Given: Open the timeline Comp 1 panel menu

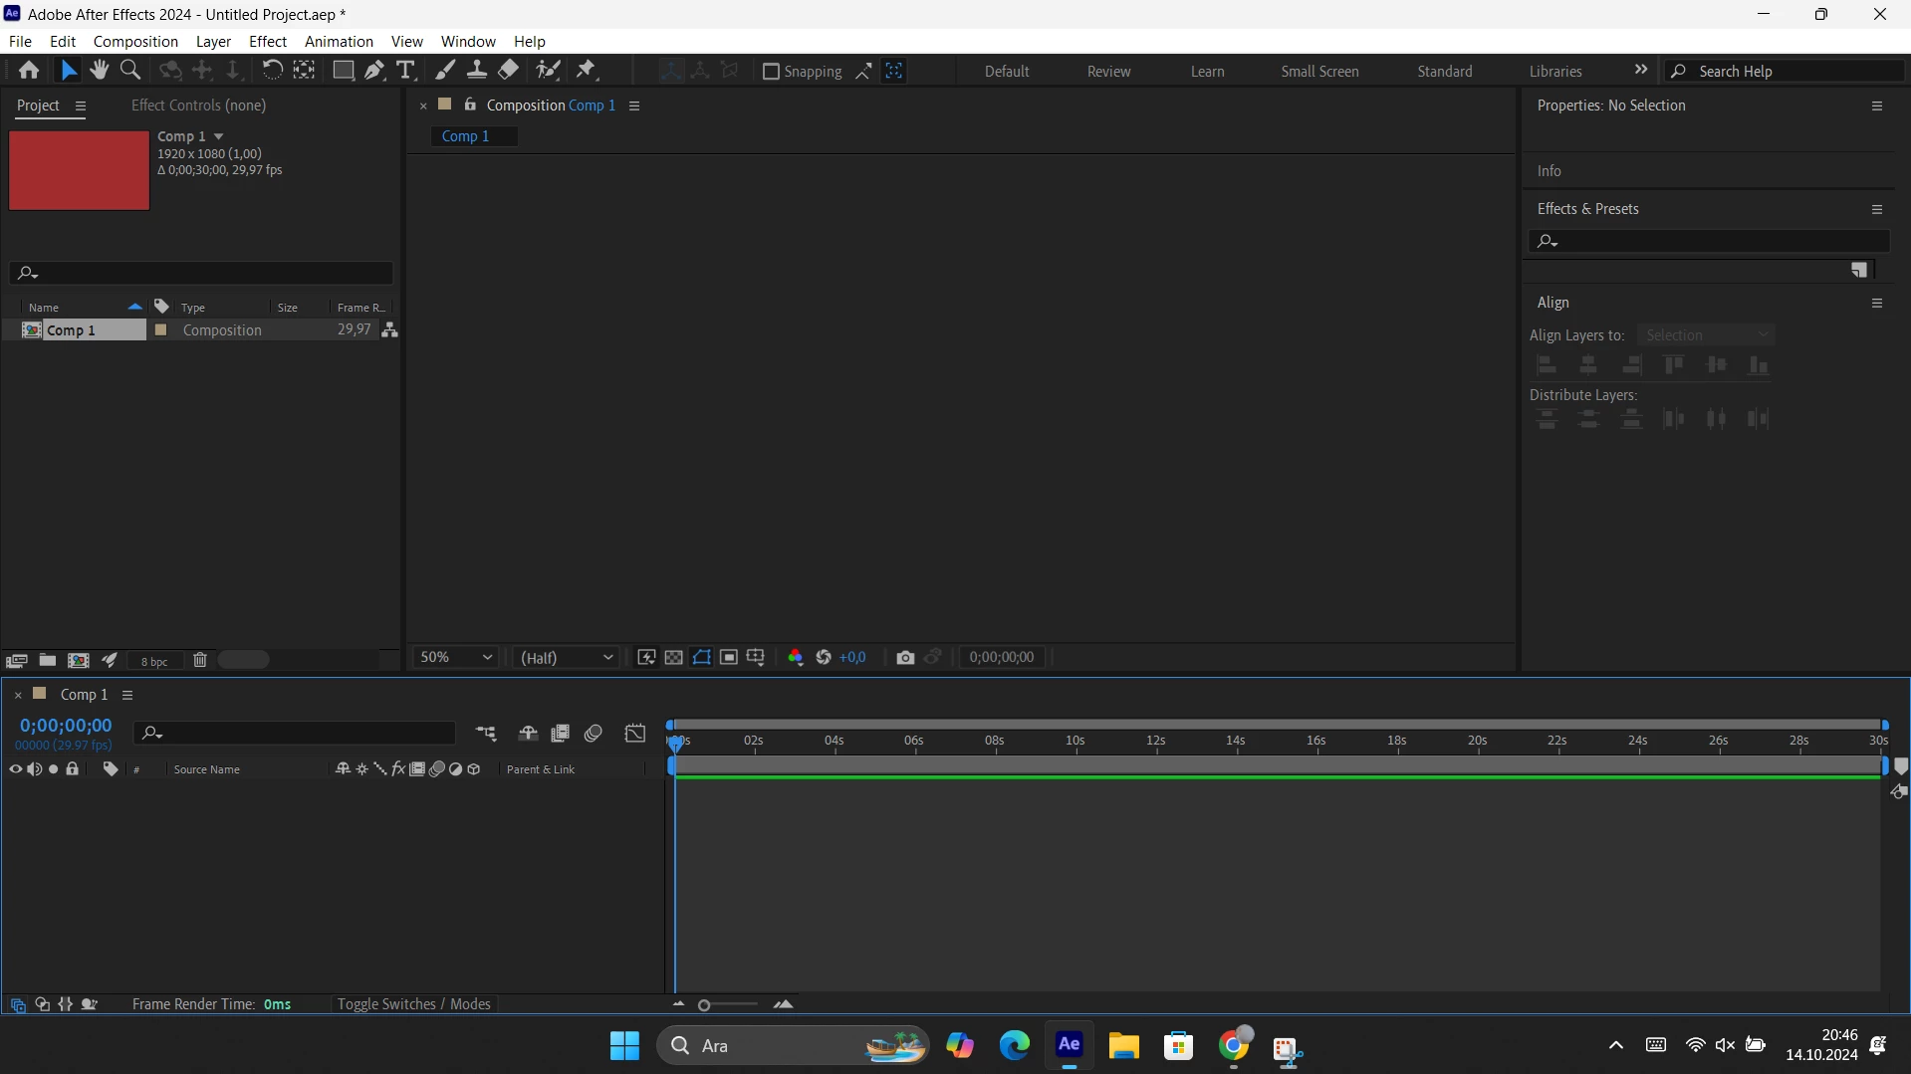Looking at the screenshot, I should (127, 695).
